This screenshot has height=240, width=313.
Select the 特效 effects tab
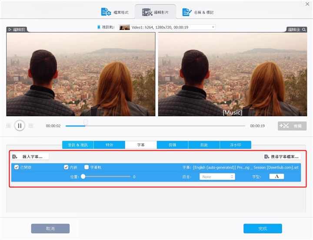click(110, 145)
